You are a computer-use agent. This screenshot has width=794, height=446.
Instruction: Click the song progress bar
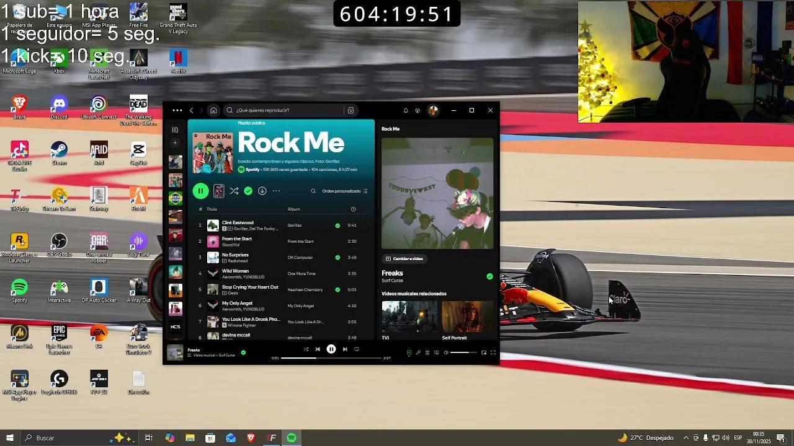(331, 358)
